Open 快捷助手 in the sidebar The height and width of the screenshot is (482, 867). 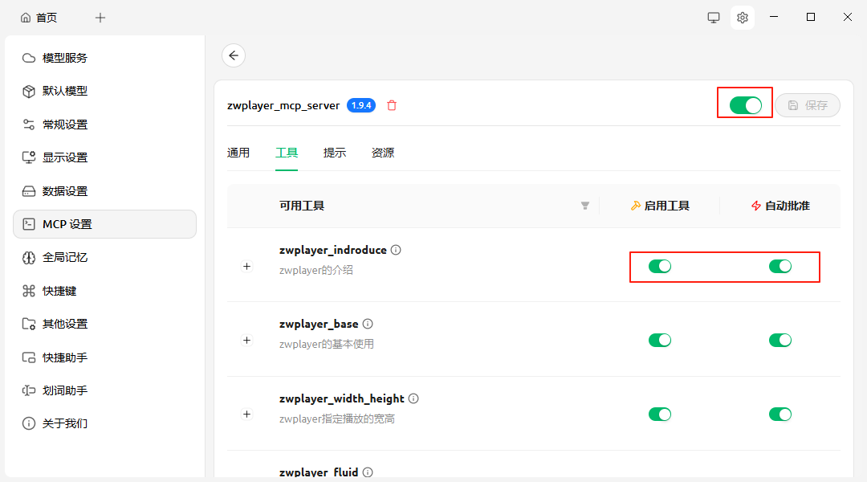click(x=104, y=357)
